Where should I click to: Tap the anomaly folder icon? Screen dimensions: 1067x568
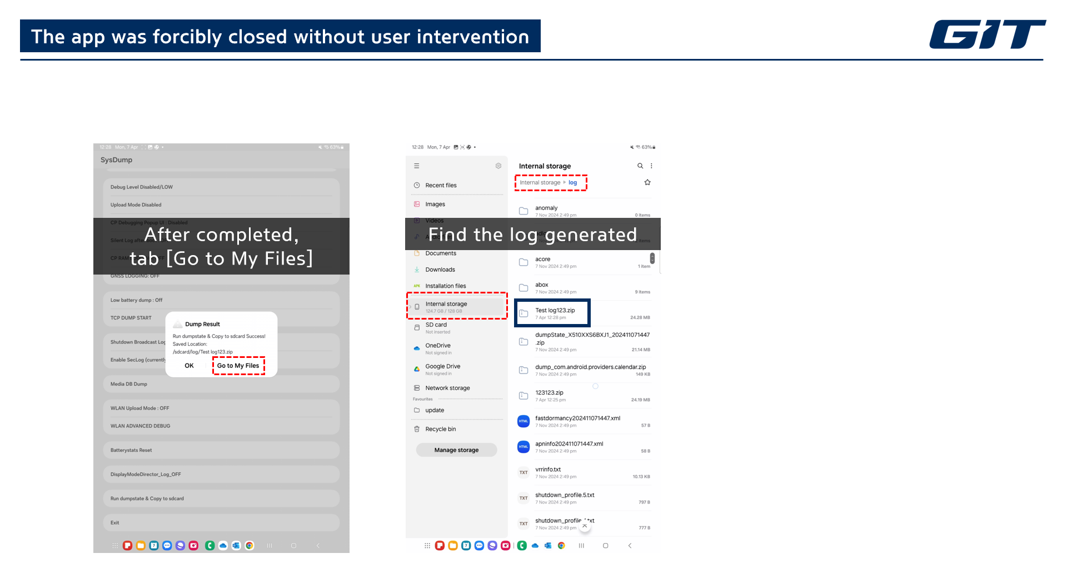(523, 211)
